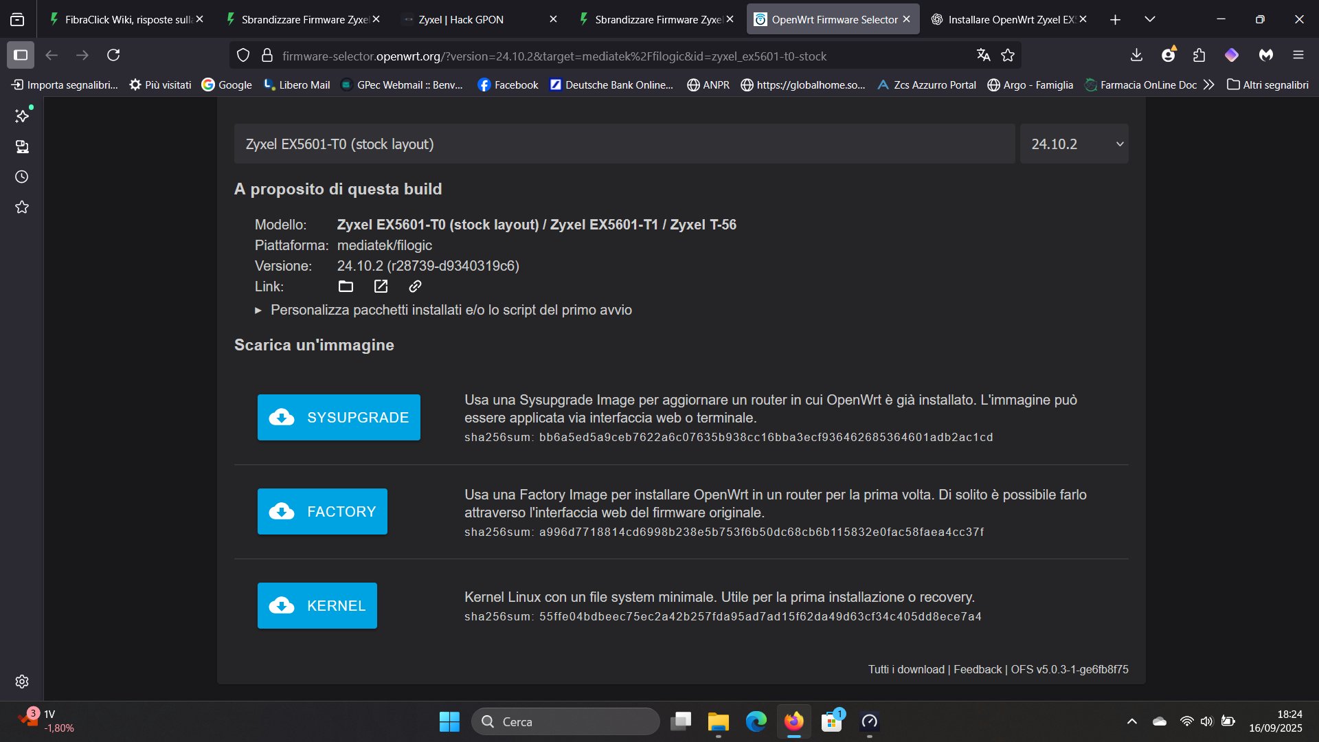This screenshot has height=742, width=1319.
Task: Open the folder link icon for this build
Action: coord(346,286)
